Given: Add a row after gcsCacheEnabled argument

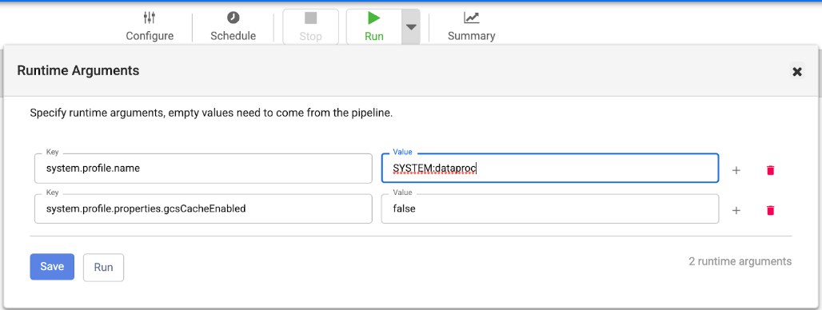Looking at the screenshot, I should point(736,210).
